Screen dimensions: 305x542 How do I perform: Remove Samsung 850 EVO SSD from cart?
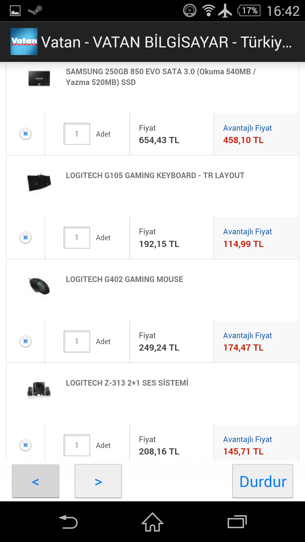25,134
